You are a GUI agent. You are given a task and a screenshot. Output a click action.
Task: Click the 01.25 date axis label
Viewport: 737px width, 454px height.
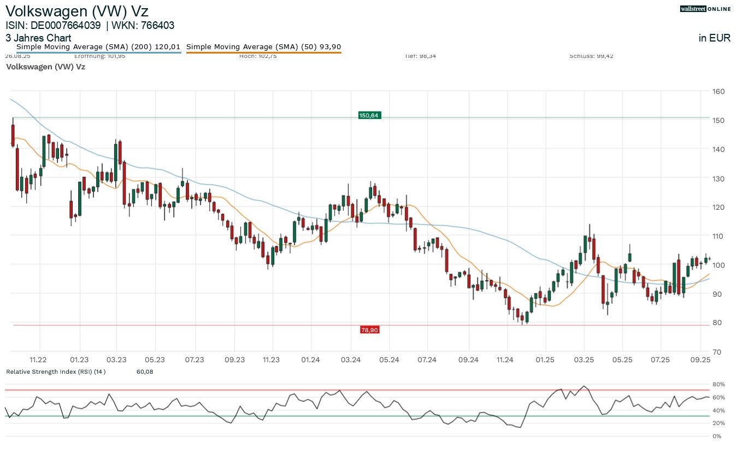[545, 359]
